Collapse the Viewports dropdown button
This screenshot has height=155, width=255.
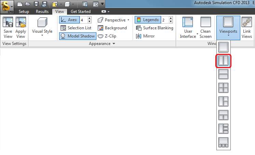[x=228, y=28]
